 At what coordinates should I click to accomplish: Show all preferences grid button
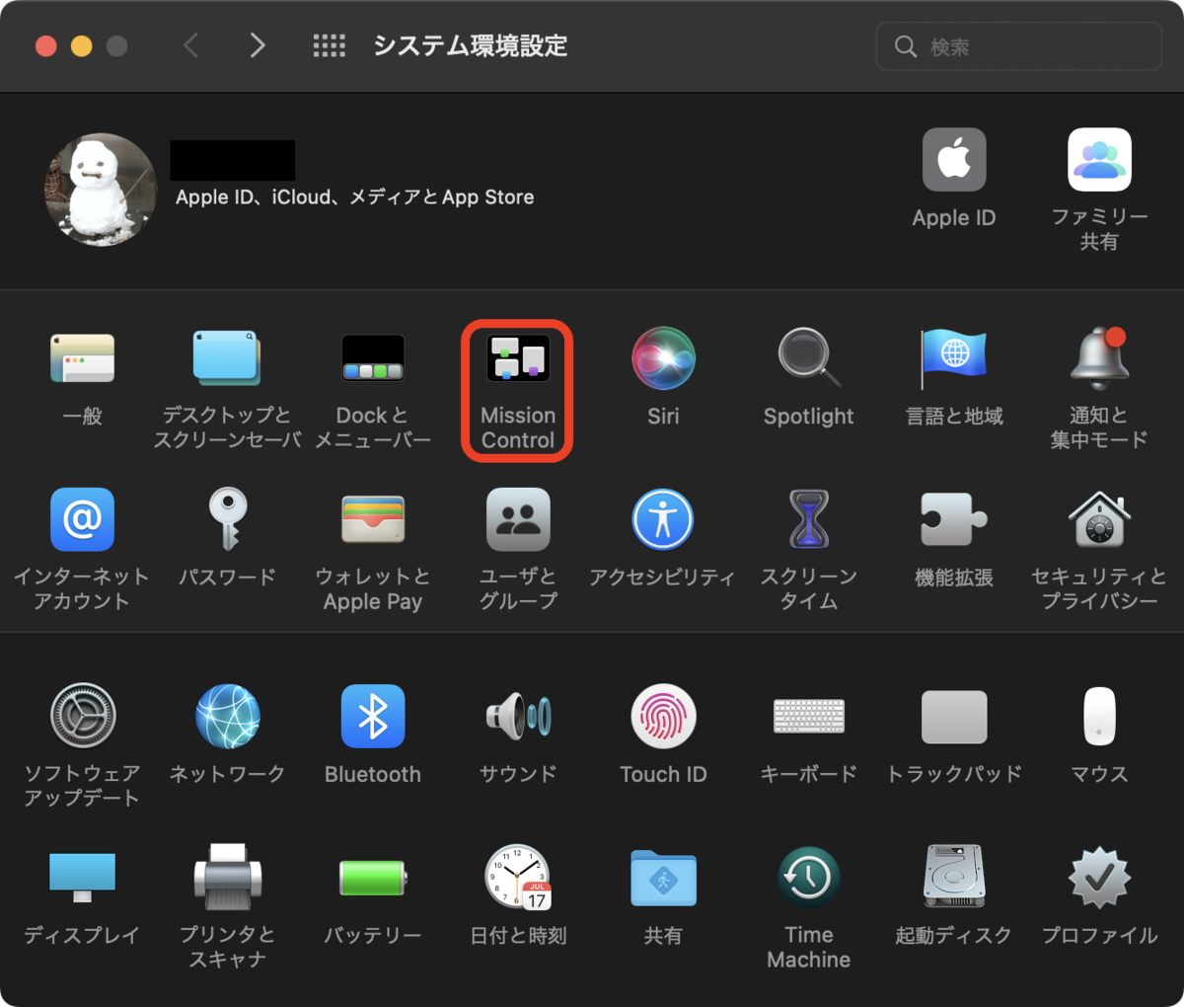pos(329,45)
